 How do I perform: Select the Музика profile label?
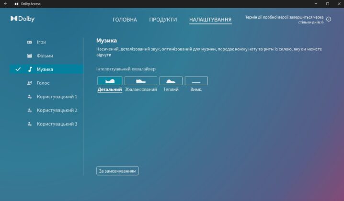click(x=45, y=69)
